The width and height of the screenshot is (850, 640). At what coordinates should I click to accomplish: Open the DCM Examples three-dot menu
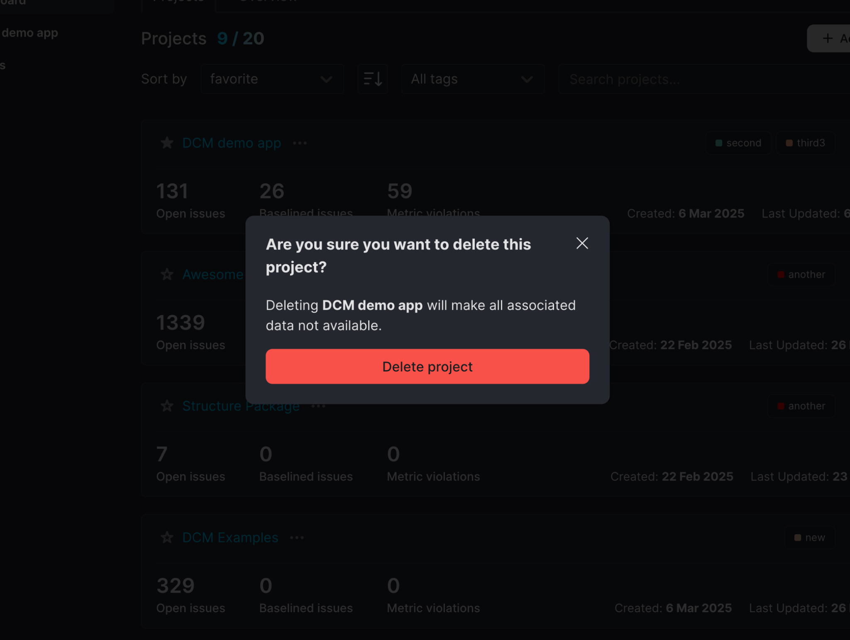(x=297, y=537)
